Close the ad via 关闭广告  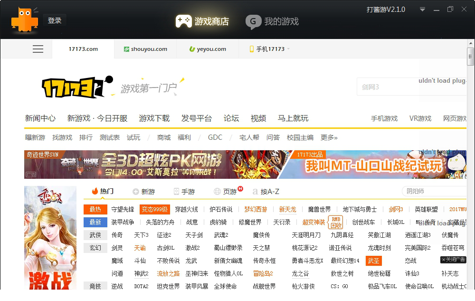click(x=453, y=260)
